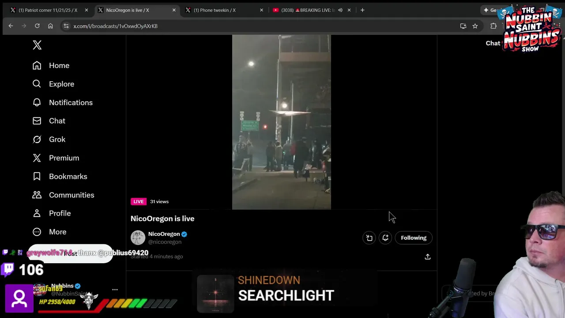Close the 'Phone tweekin' tab
Image resolution: width=565 pixels, height=318 pixels.
(261, 10)
